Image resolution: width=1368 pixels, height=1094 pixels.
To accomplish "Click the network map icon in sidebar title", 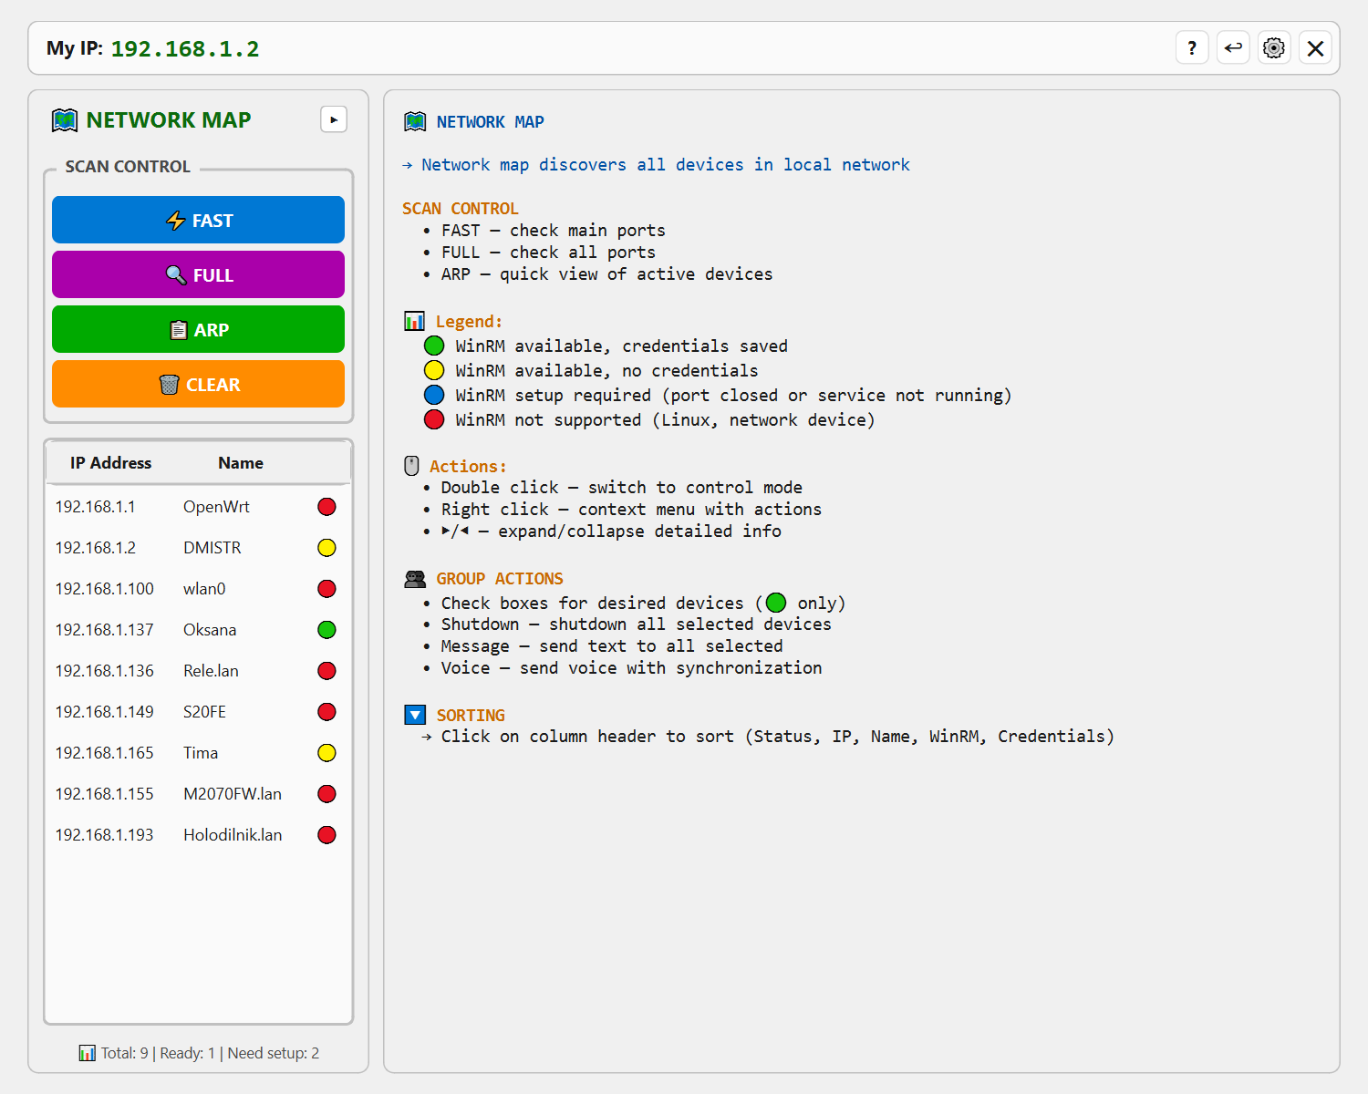I will (65, 120).
